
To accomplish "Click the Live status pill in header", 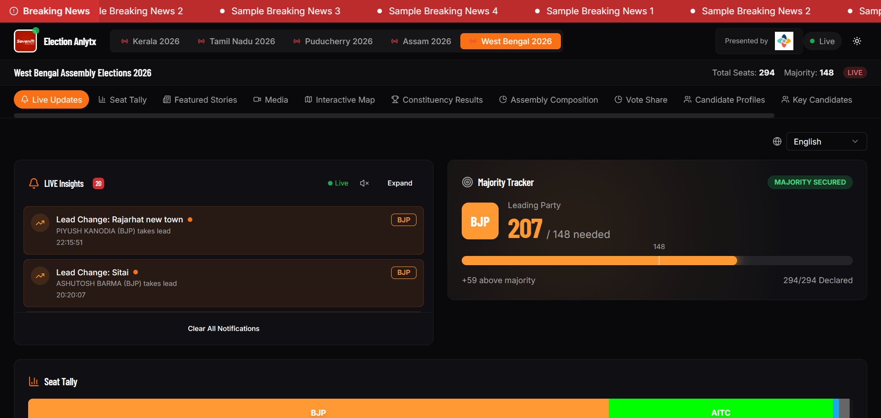I will [x=823, y=41].
